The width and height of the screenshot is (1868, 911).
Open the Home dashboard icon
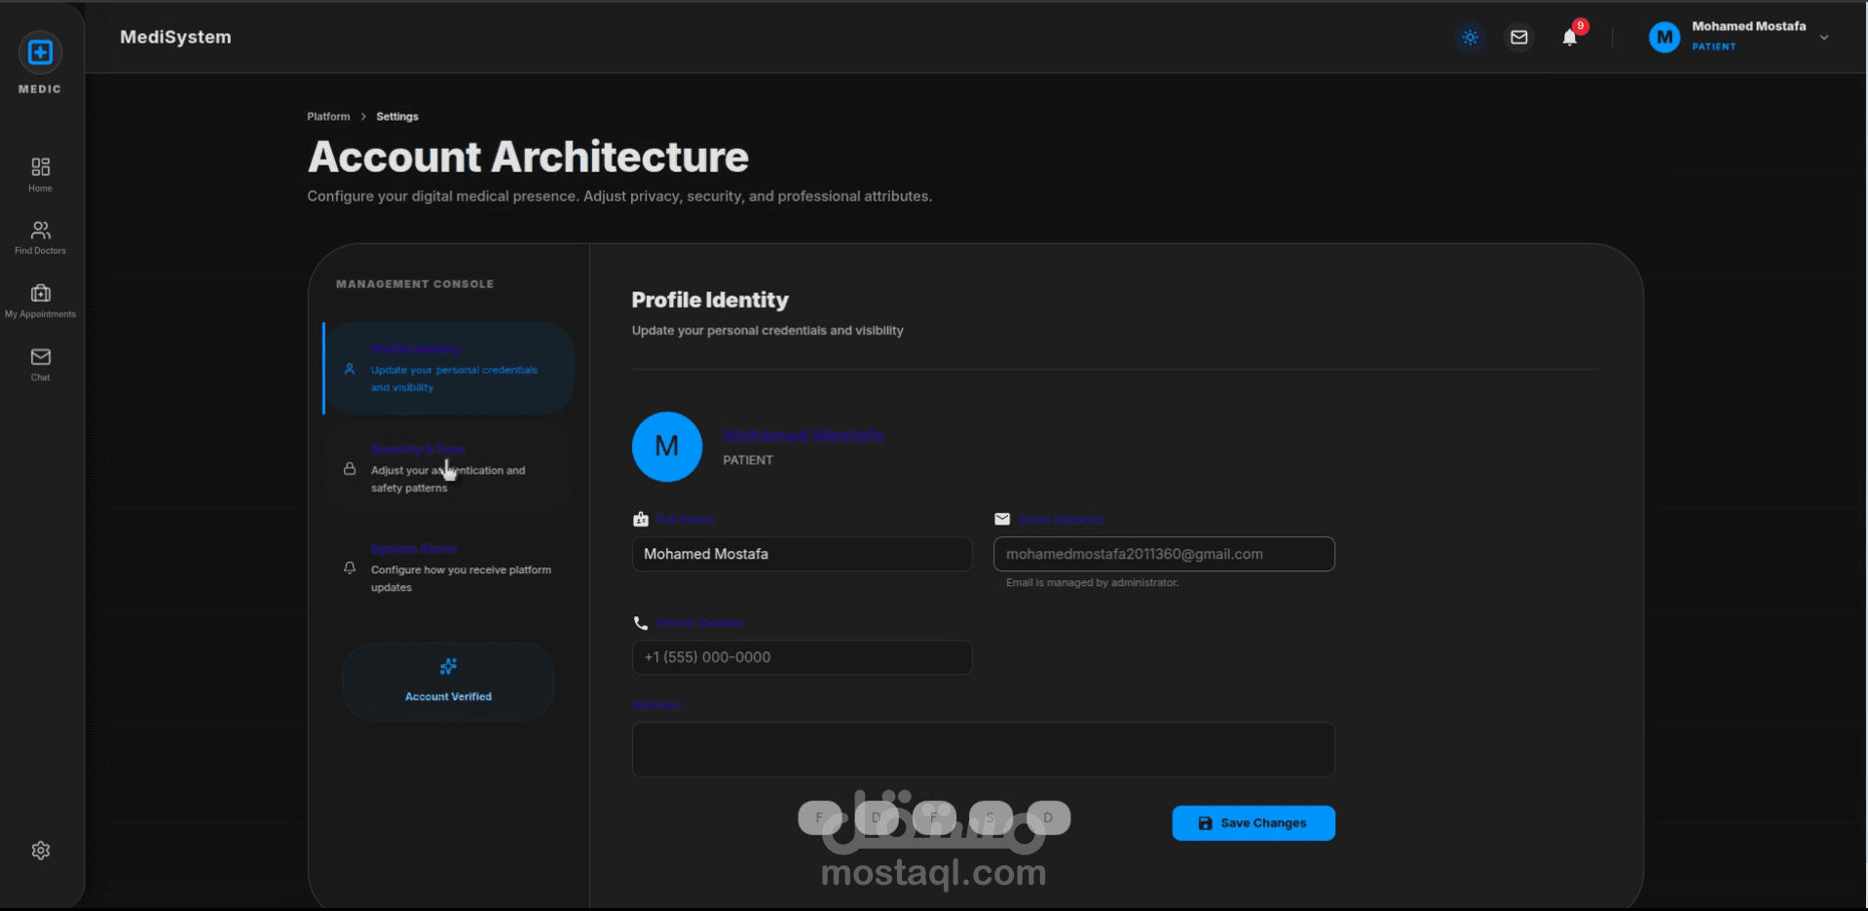click(x=40, y=174)
